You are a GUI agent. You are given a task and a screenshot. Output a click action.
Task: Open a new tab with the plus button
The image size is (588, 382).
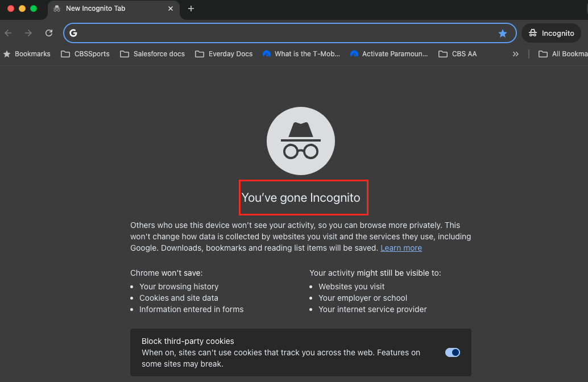[191, 9]
